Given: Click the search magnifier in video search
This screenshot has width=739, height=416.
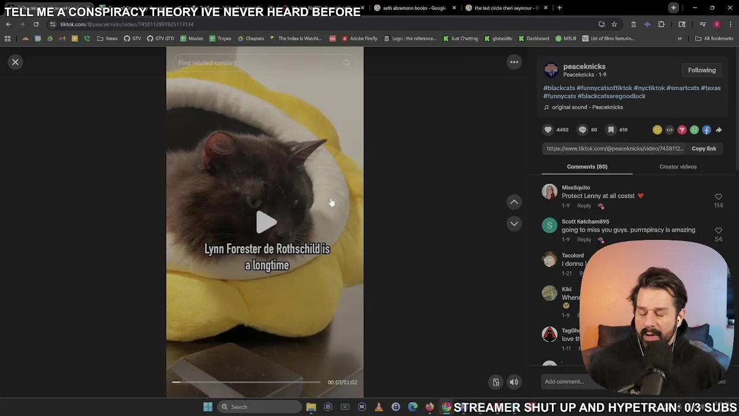Looking at the screenshot, I should point(346,62).
